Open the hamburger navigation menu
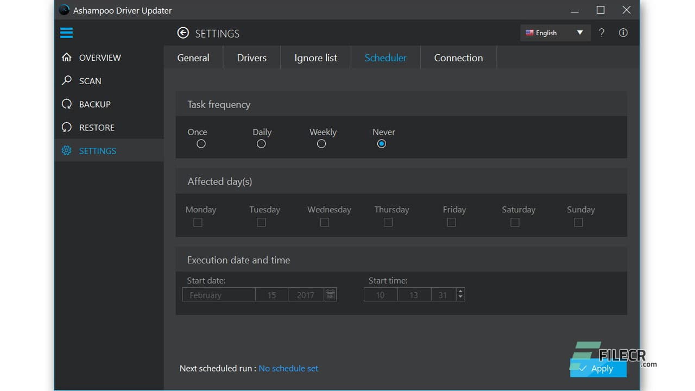695x391 pixels. click(x=66, y=33)
